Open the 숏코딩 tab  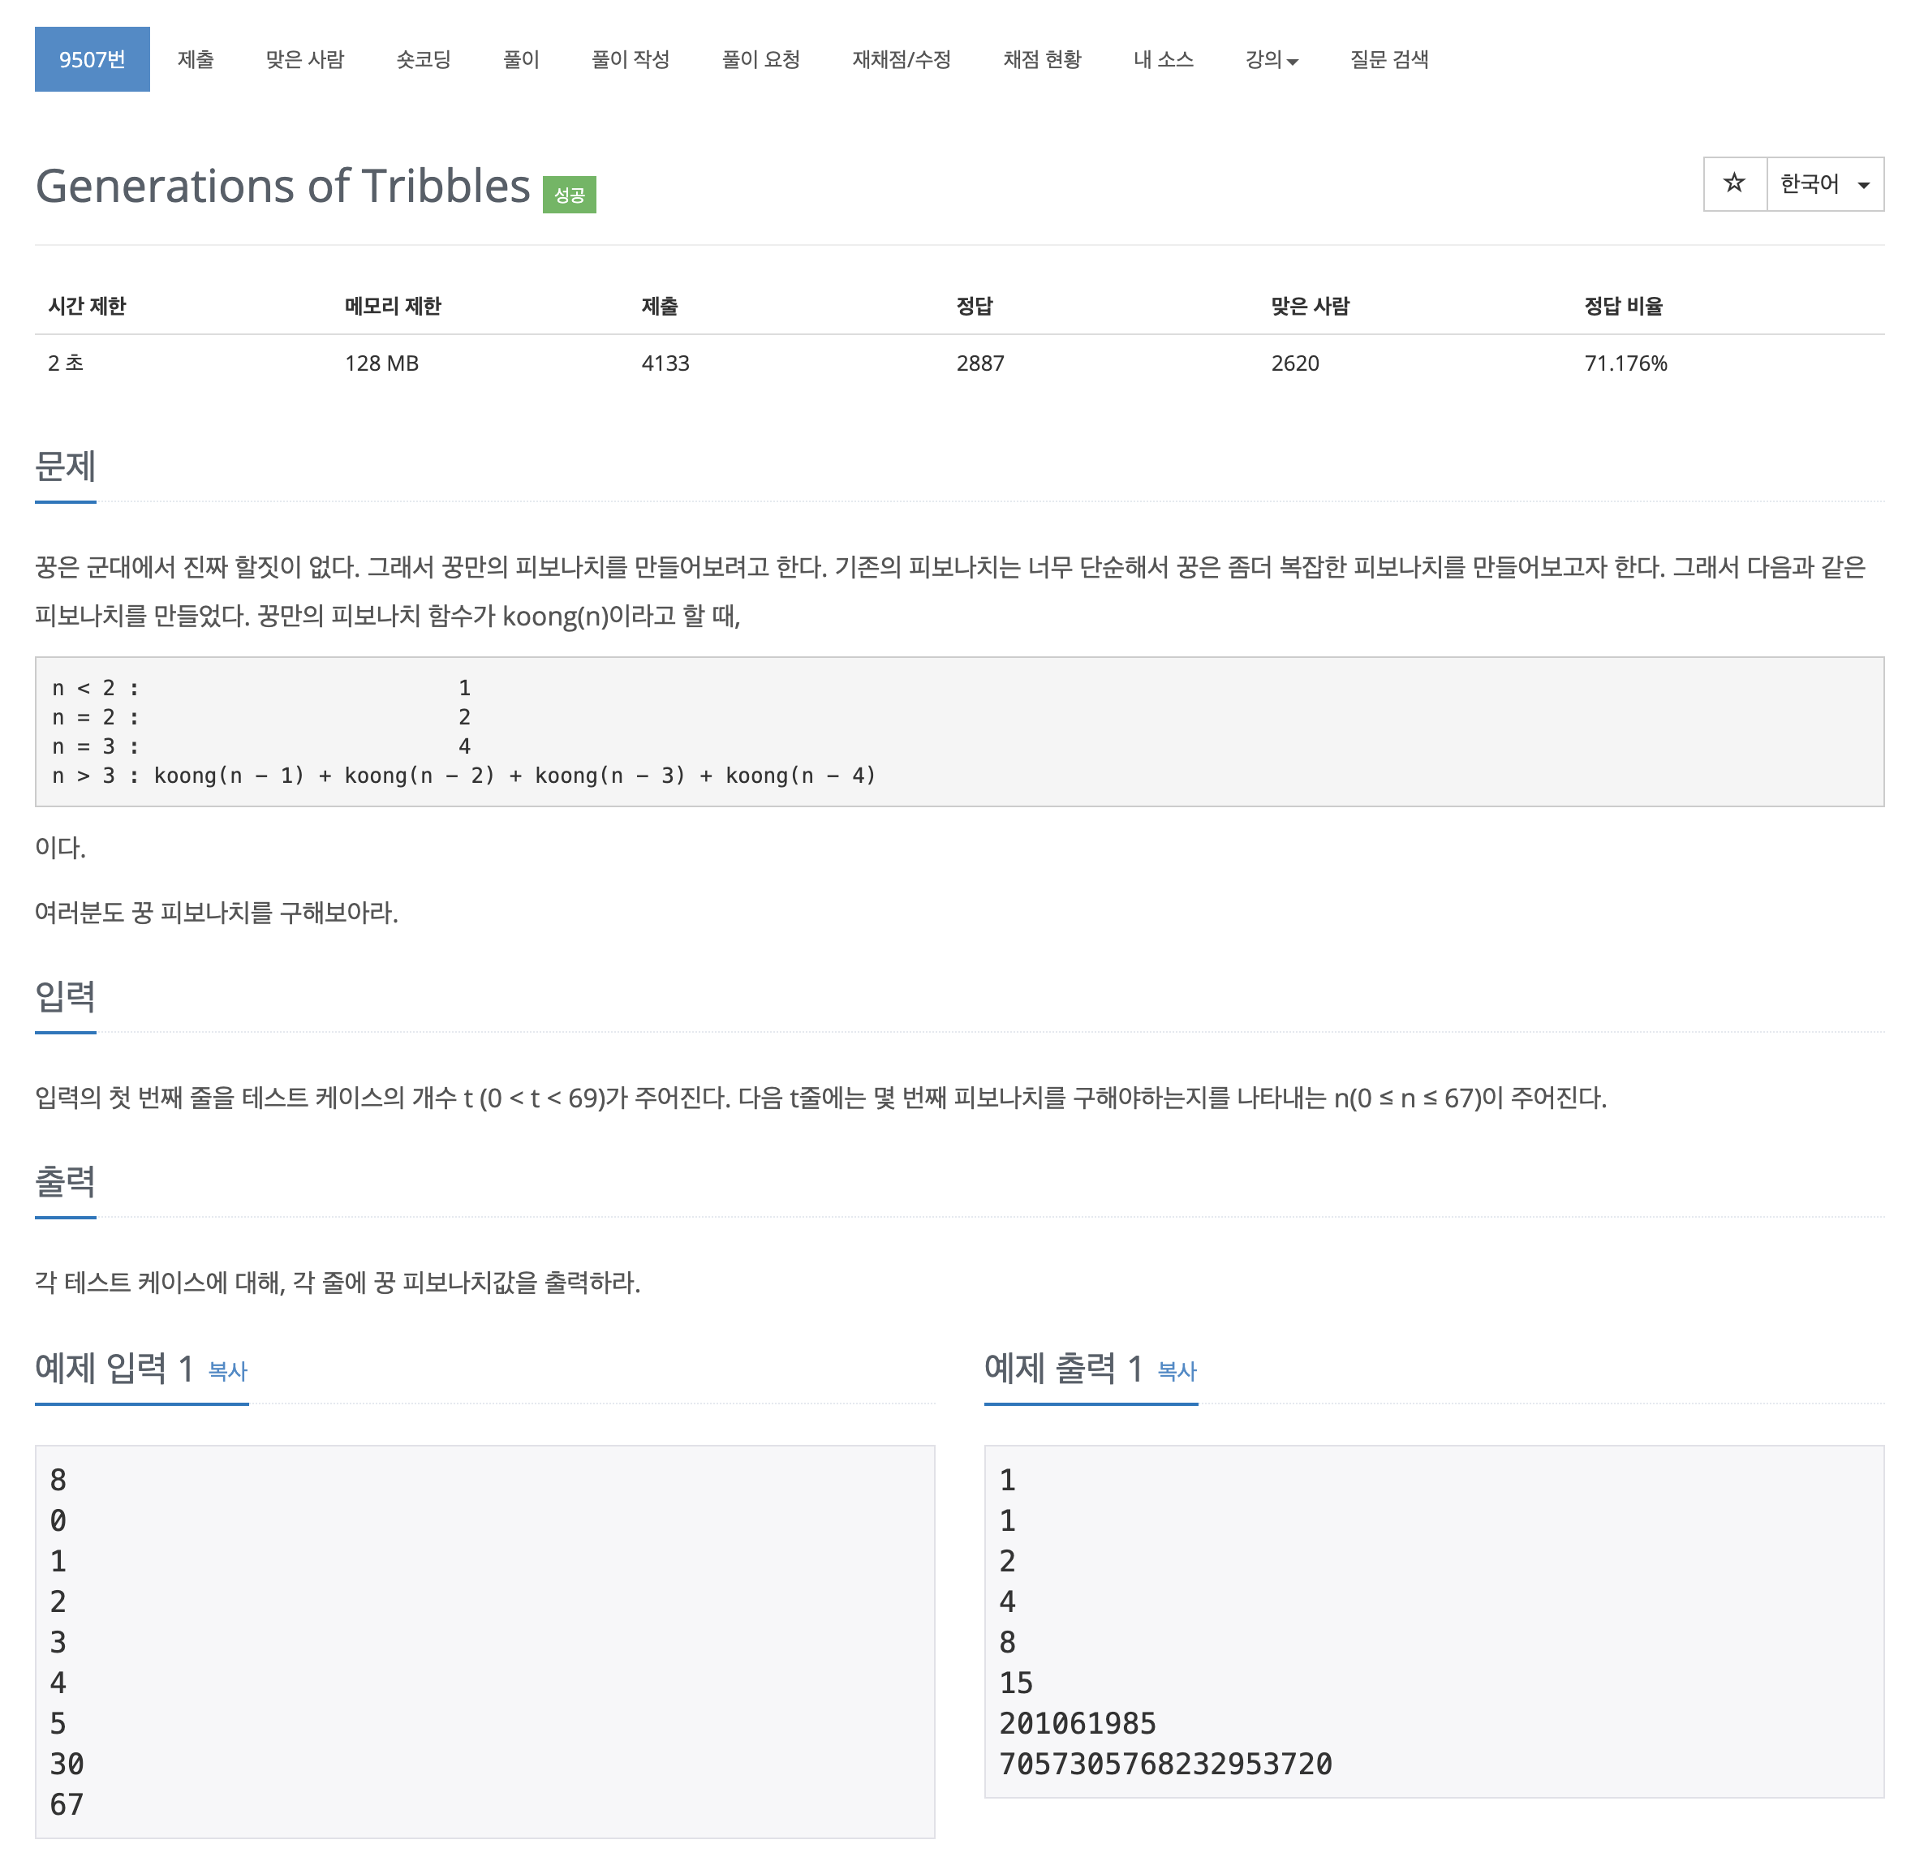click(423, 60)
